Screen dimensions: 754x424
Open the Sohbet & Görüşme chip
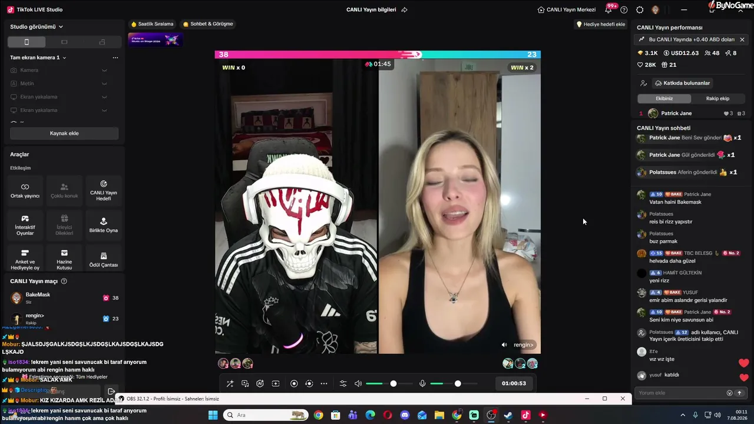[208, 24]
